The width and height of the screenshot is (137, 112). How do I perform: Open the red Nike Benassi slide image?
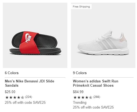tap(35, 35)
